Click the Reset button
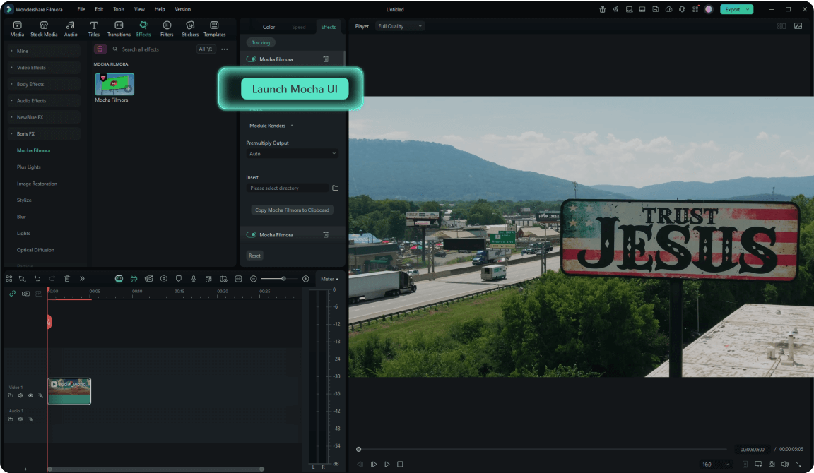This screenshot has height=473, width=814. tap(254, 256)
